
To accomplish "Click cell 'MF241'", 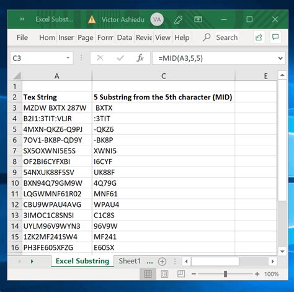I will click(x=163, y=237).
